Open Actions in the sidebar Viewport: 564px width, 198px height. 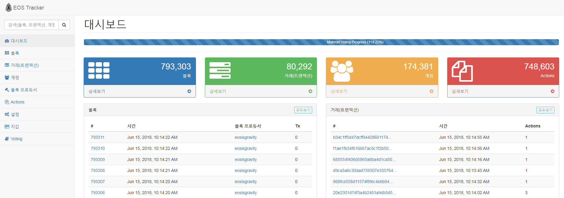37,102
